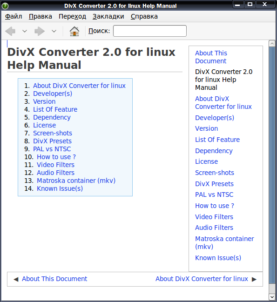Open 'Matroska container (mkv)' in numbered contents

coord(76,181)
